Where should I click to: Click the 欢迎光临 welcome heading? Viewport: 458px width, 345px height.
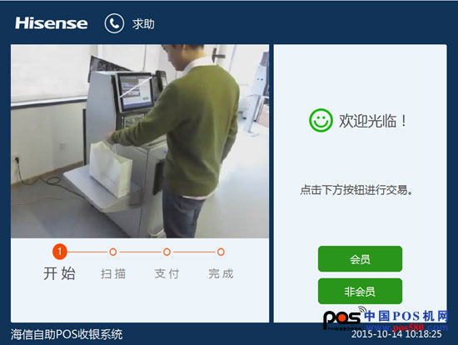tap(372, 121)
